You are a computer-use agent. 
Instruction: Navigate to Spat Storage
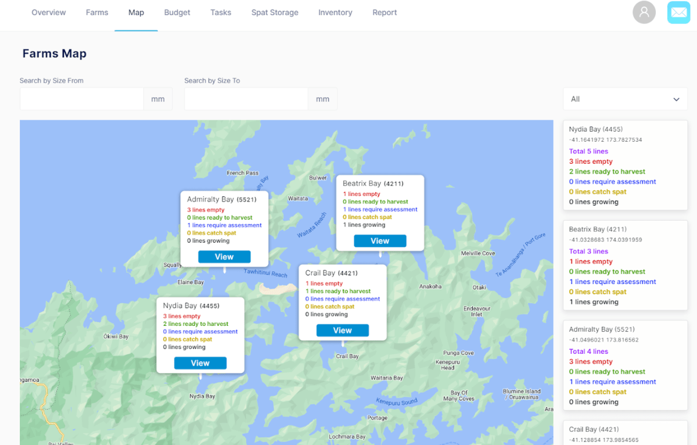point(275,12)
